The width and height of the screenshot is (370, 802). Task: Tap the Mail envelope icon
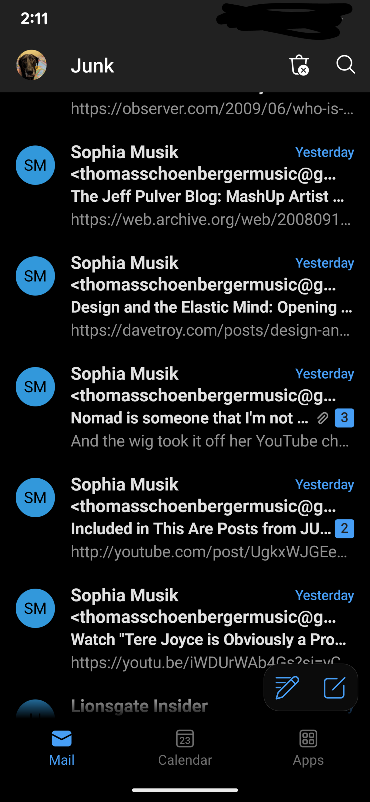point(62,738)
